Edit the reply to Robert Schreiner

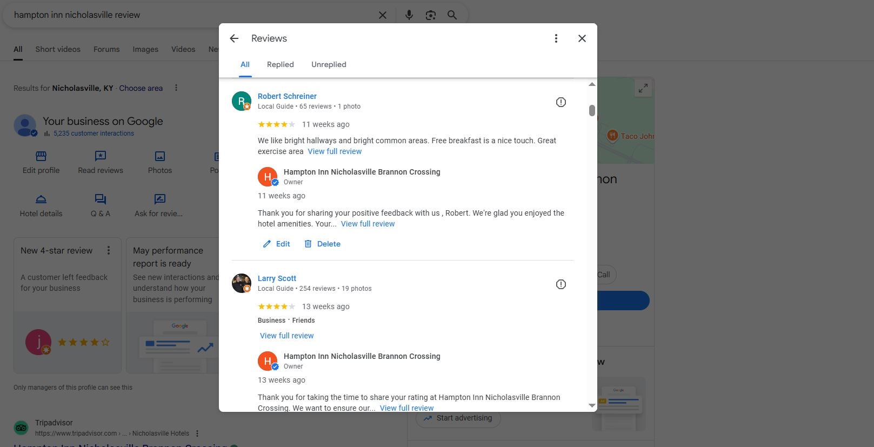coord(276,244)
